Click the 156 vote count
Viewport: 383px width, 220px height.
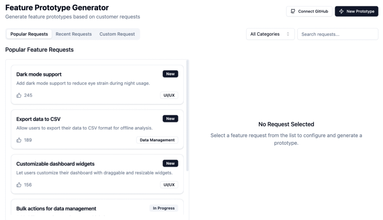[x=28, y=185]
